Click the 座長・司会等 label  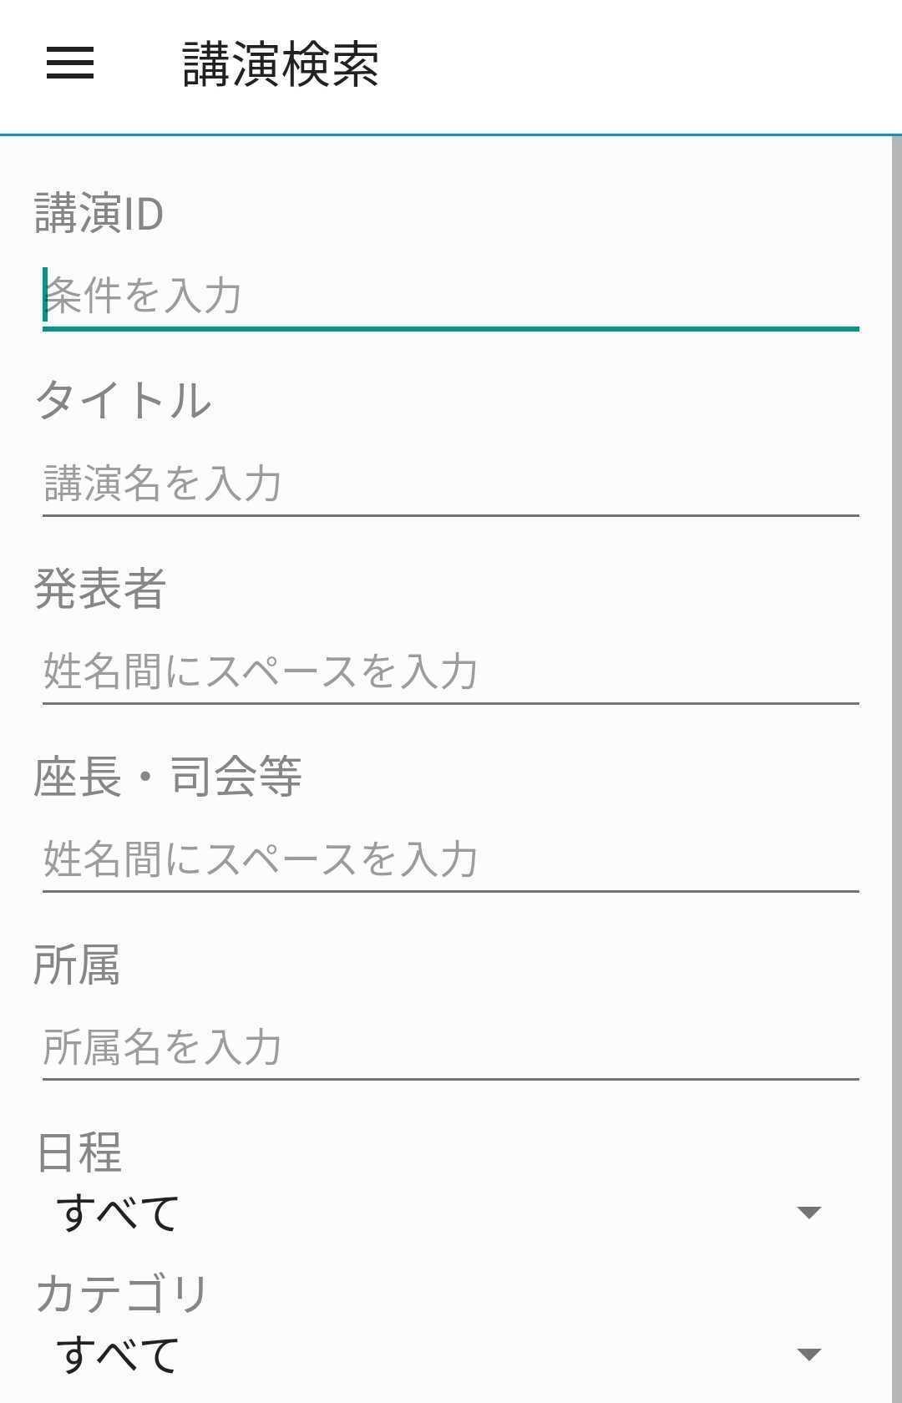167,777
